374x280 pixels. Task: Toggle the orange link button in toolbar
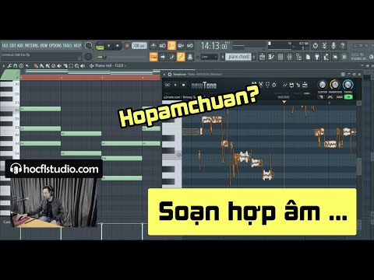(181, 57)
